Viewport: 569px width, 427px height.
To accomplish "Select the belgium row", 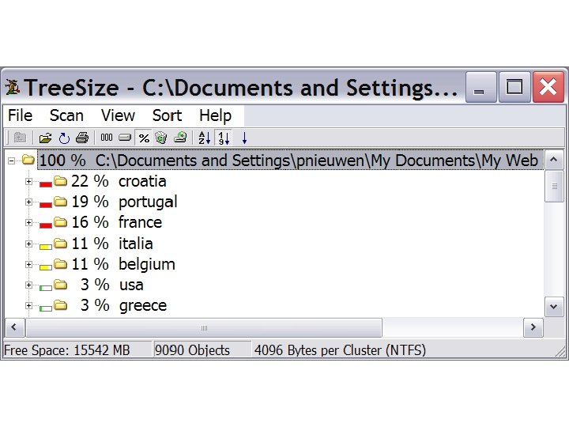I will point(123,264).
